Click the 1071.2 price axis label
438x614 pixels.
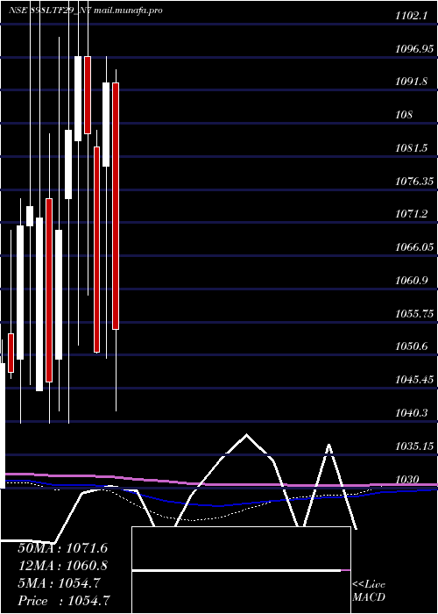tap(411, 214)
